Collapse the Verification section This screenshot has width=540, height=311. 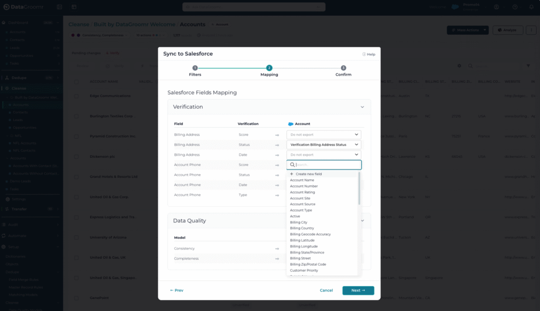[362, 107]
